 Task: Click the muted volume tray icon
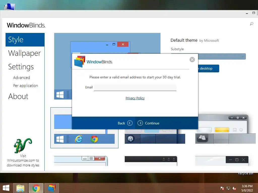click(234, 188)
